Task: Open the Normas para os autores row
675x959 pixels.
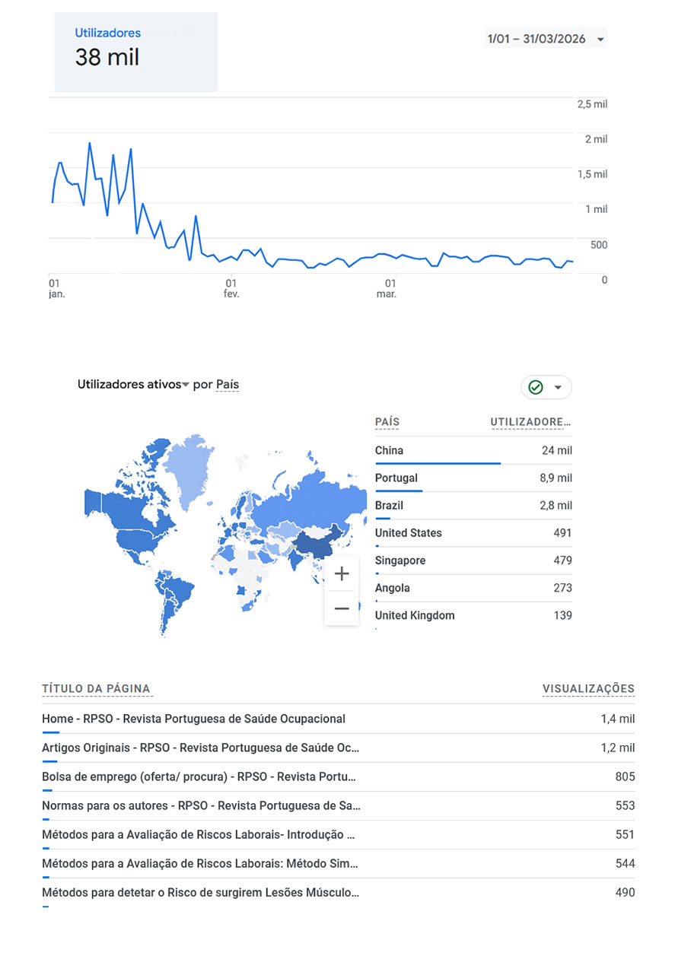Action: click(201, 805)
